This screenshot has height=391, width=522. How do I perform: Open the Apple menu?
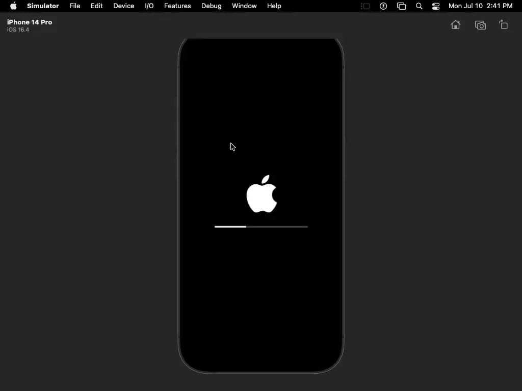(x=13, y=6)
